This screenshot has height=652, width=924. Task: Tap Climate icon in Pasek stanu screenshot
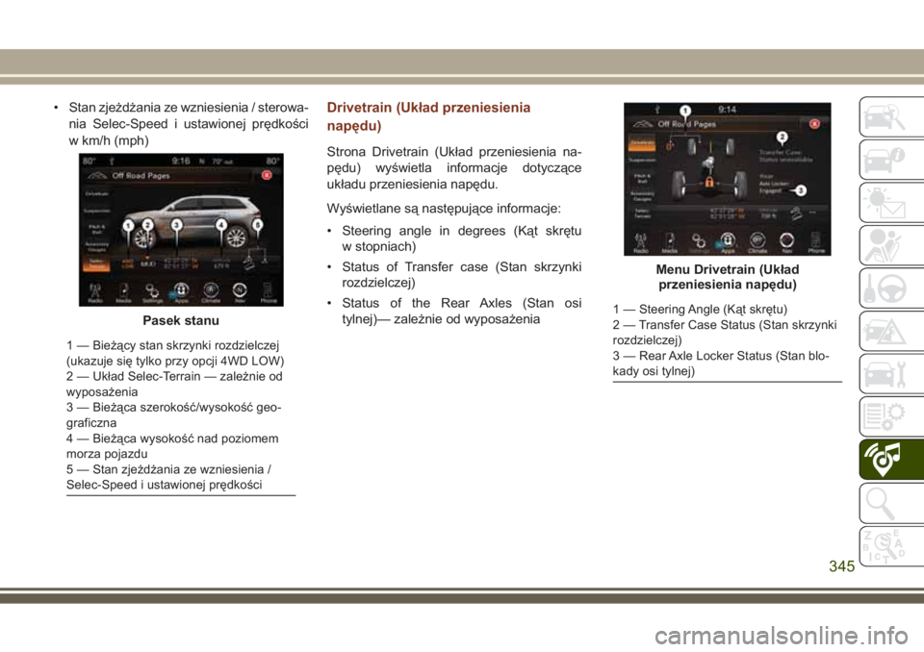coord(211,292)
